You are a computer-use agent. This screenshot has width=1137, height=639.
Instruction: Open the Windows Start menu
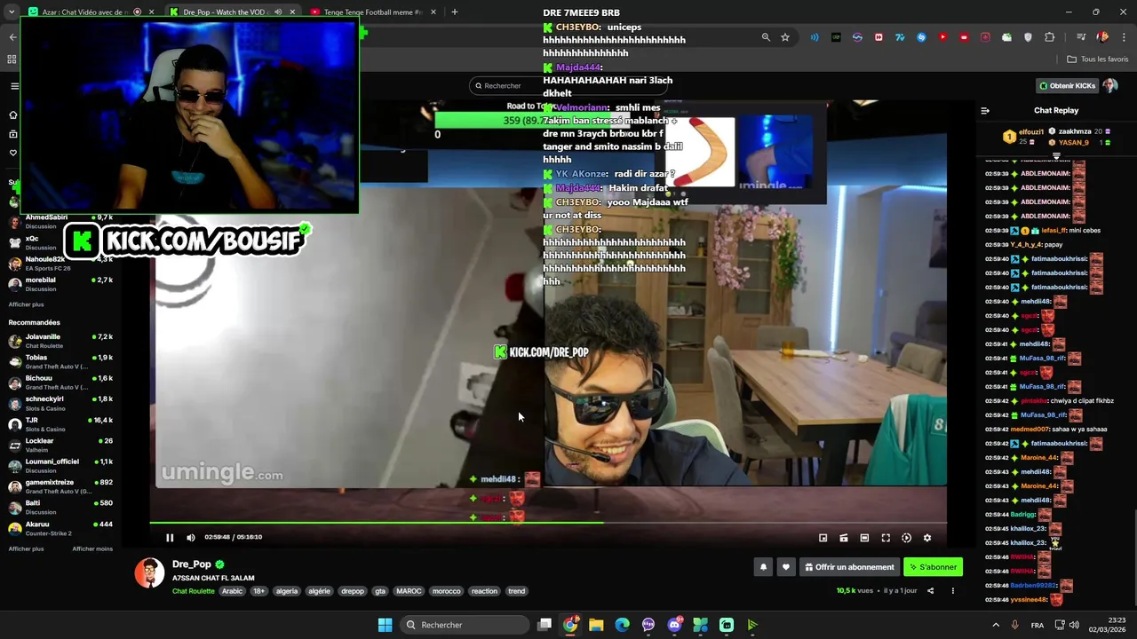tap(385, 625)
